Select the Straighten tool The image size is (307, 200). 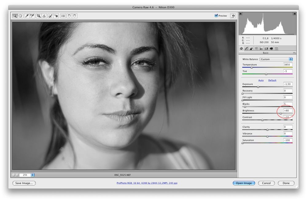pyautogui.click(x=44, y=16)
